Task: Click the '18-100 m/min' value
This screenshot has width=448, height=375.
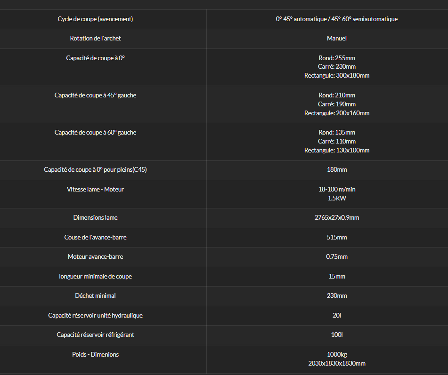Action: (336, 190)
